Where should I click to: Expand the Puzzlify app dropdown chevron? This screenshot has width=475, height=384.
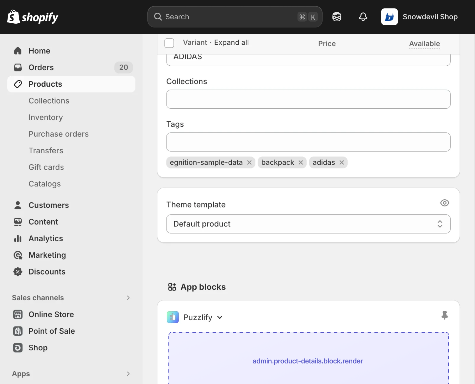[220, 317]
